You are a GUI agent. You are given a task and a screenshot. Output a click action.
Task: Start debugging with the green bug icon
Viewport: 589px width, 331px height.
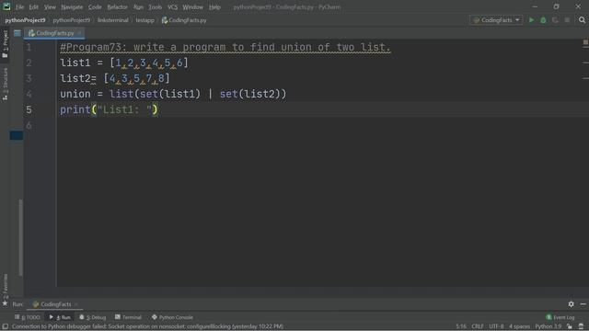pos(543,20)
